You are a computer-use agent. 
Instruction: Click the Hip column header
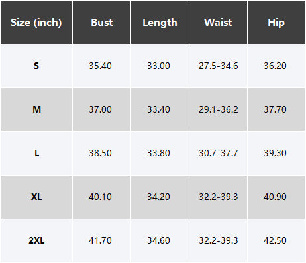[276, 23]
